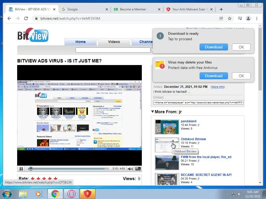Rate the video with the fifth star
The width and height of the screenshot is (266, 199).
[55, 178]
